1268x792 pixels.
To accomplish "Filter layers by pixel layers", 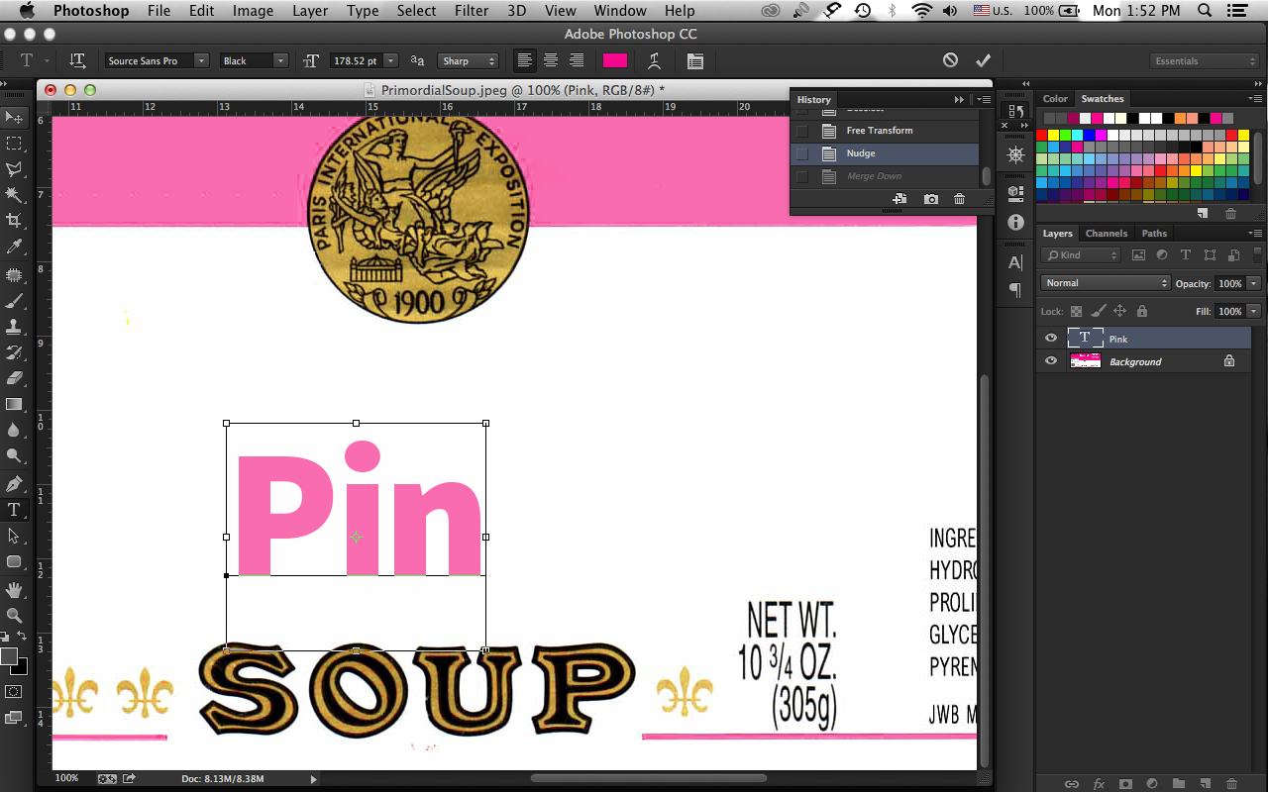I will pos(1138,255).
